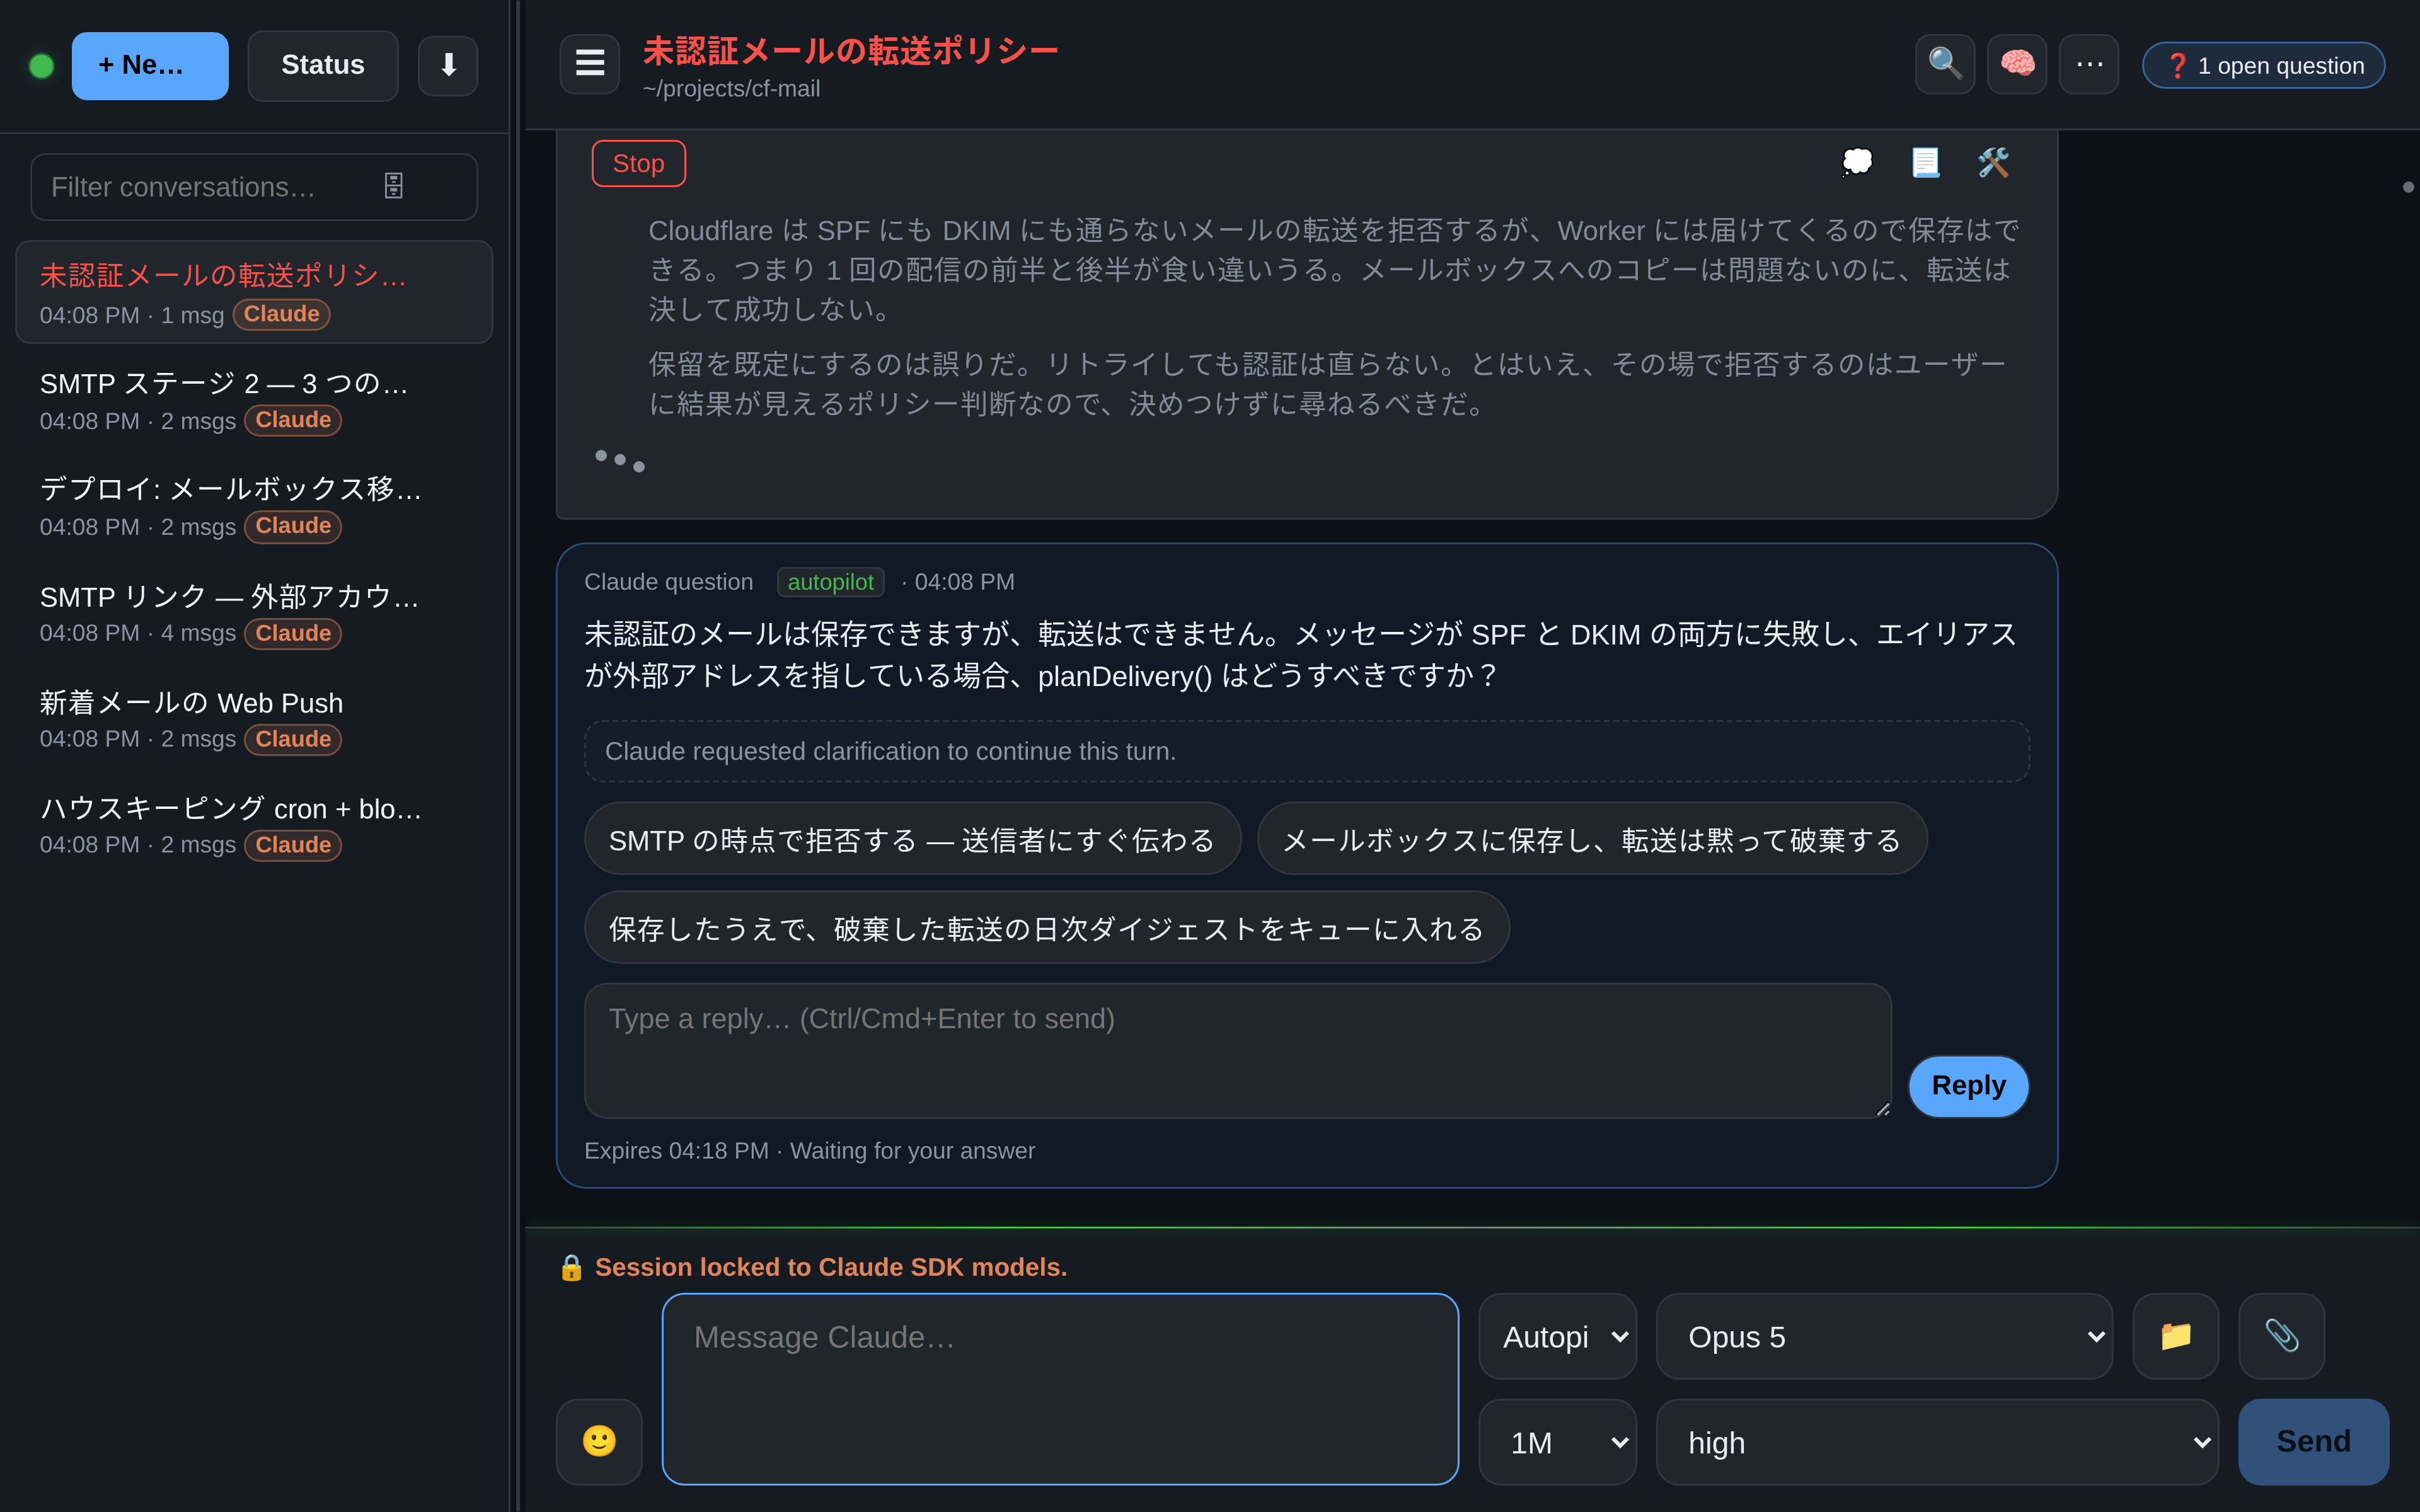Click the scroll document icon
Image resolution: width=2420 pixels, height=1512 pixels.
pos(1925,162)
